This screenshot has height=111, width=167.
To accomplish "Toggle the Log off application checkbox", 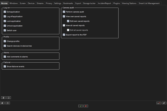I will 5,16.
